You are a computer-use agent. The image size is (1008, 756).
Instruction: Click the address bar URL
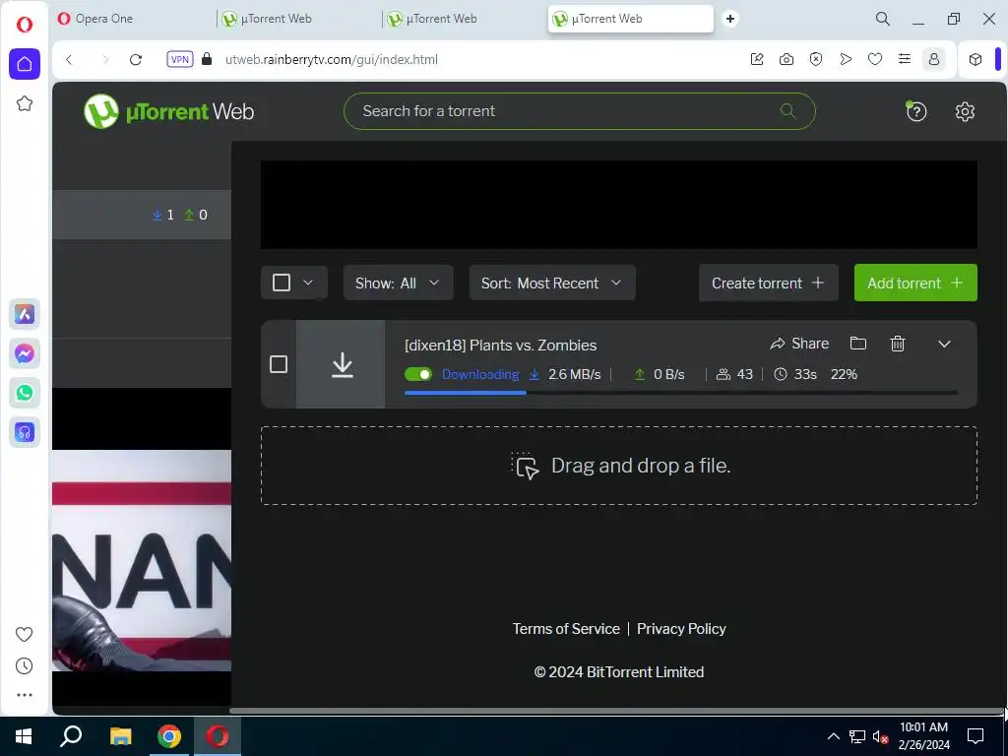[331, 59]
